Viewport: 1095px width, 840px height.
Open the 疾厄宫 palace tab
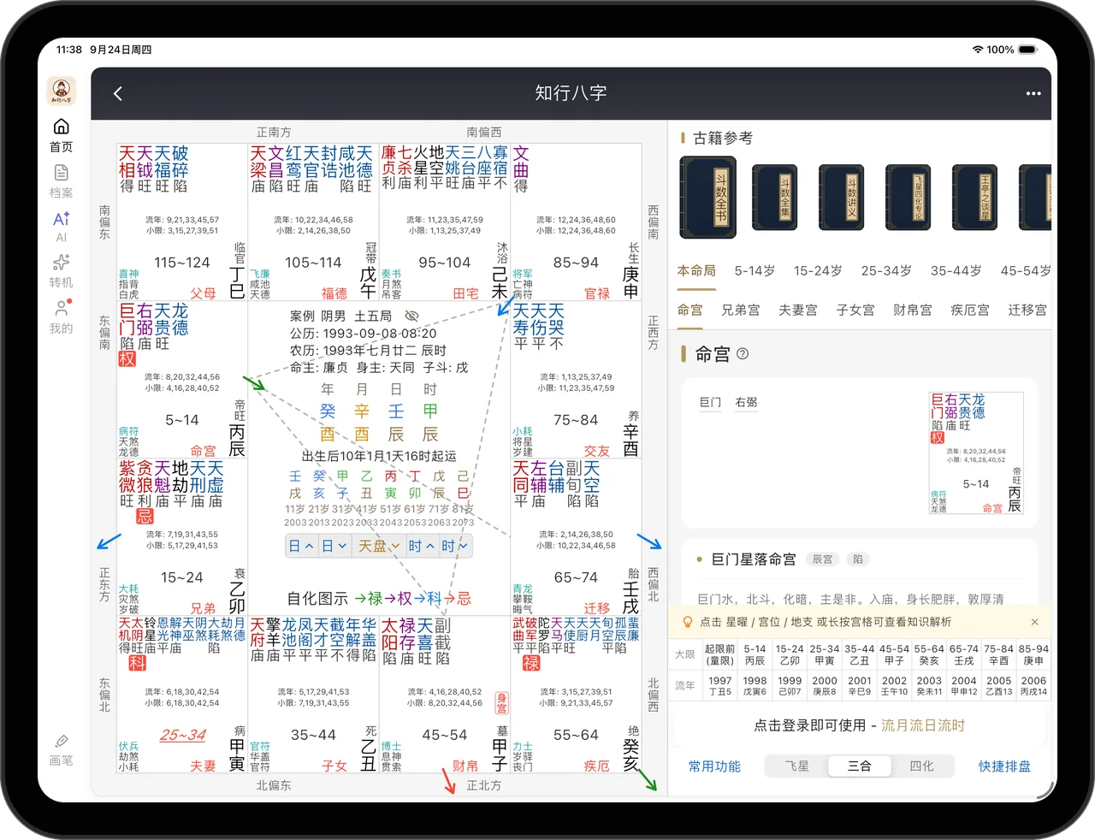pos(969,310)
